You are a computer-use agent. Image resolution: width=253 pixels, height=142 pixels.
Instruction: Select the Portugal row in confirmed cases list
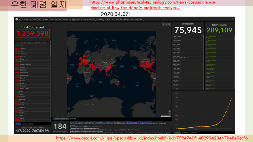coord(32,86)
